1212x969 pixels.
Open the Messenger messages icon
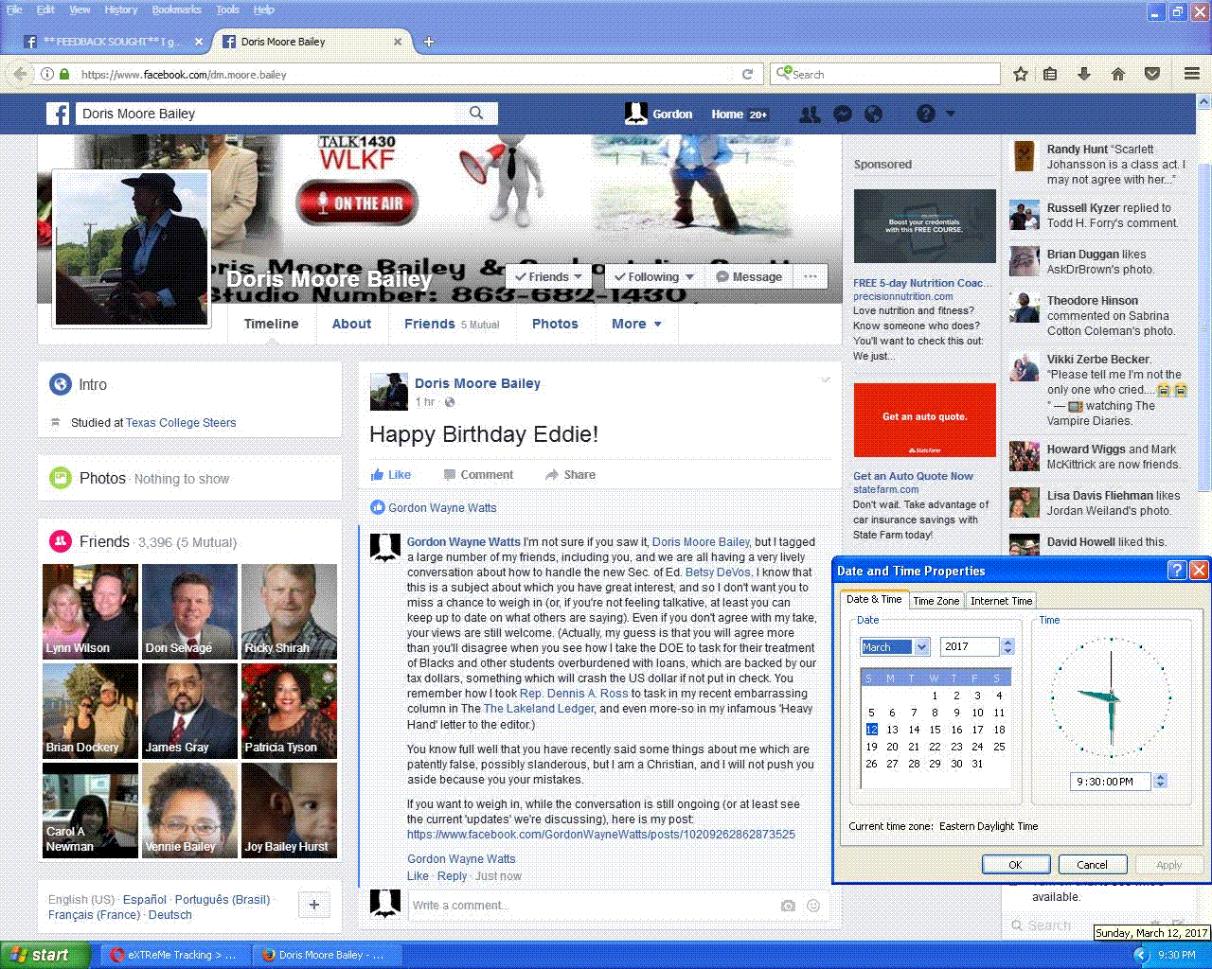click(x=842, y=115)
